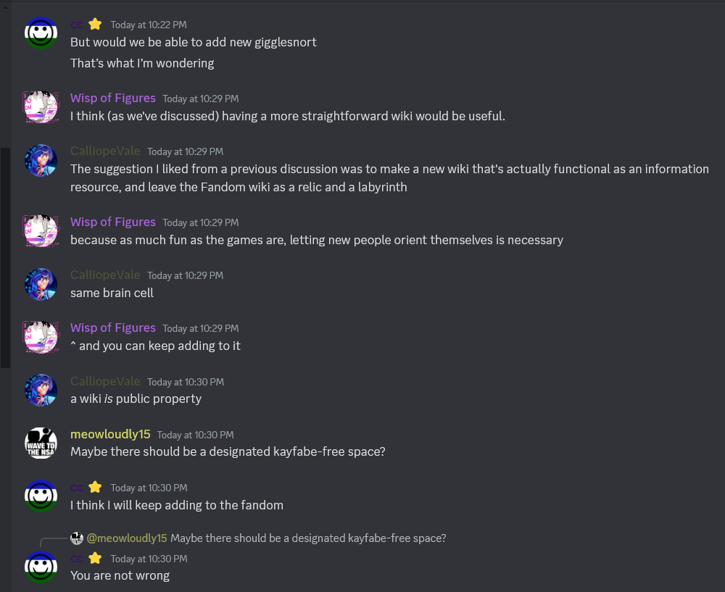Click the dark scrollbar thumb on the left edge

tap(5, 257)
